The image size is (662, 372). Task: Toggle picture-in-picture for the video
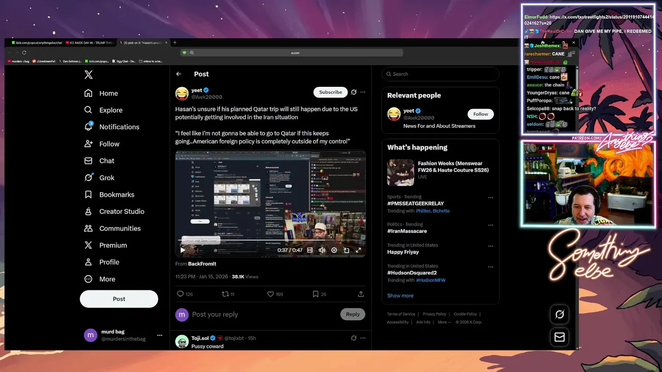point(346,250)
